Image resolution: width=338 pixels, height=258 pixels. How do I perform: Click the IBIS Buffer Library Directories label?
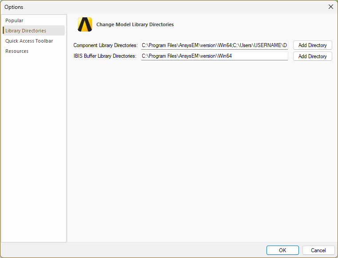tap(105, 56)
